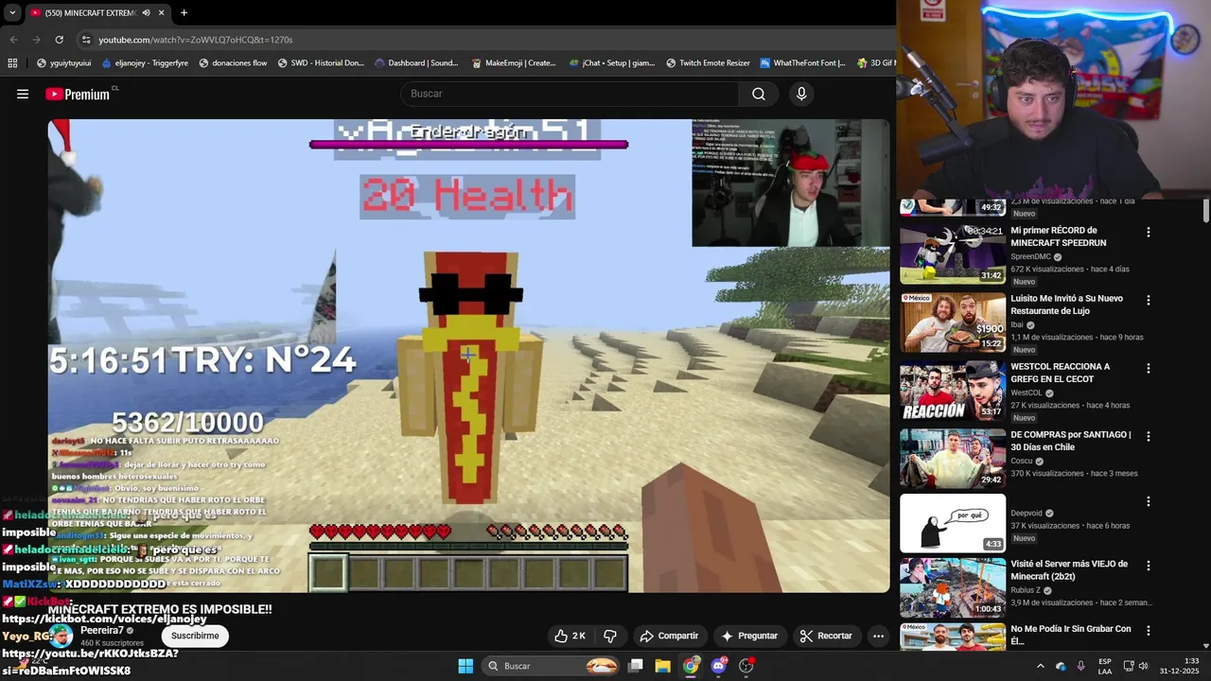Open the Deepvoid por qué thumbnail
The image size is (1211, 681).
coord(953,523)
